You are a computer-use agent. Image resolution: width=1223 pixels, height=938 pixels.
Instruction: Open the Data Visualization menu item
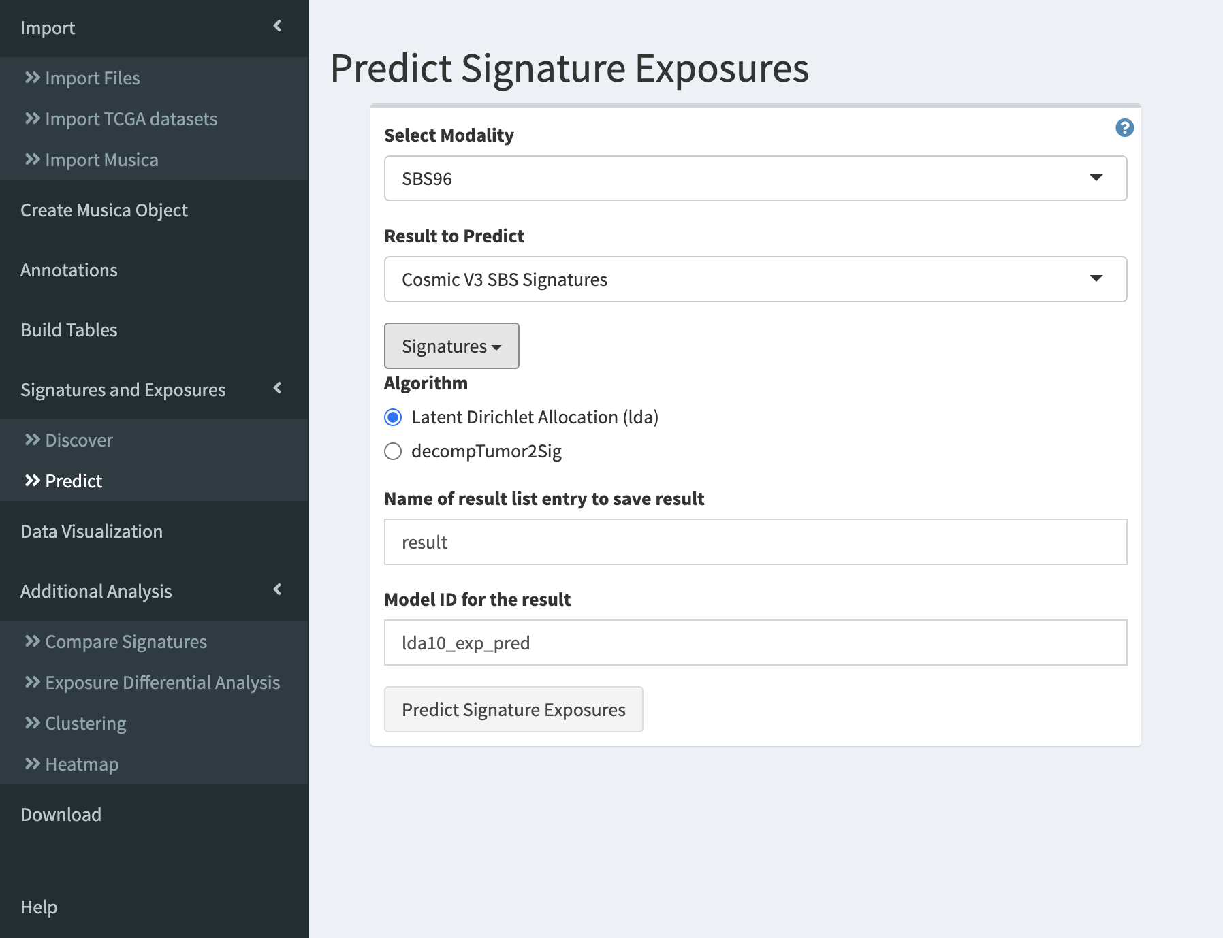pos(91,532)
